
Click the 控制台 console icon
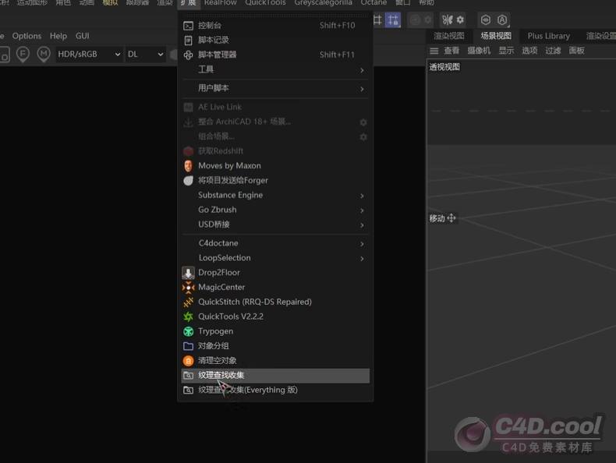pos(188,26)
